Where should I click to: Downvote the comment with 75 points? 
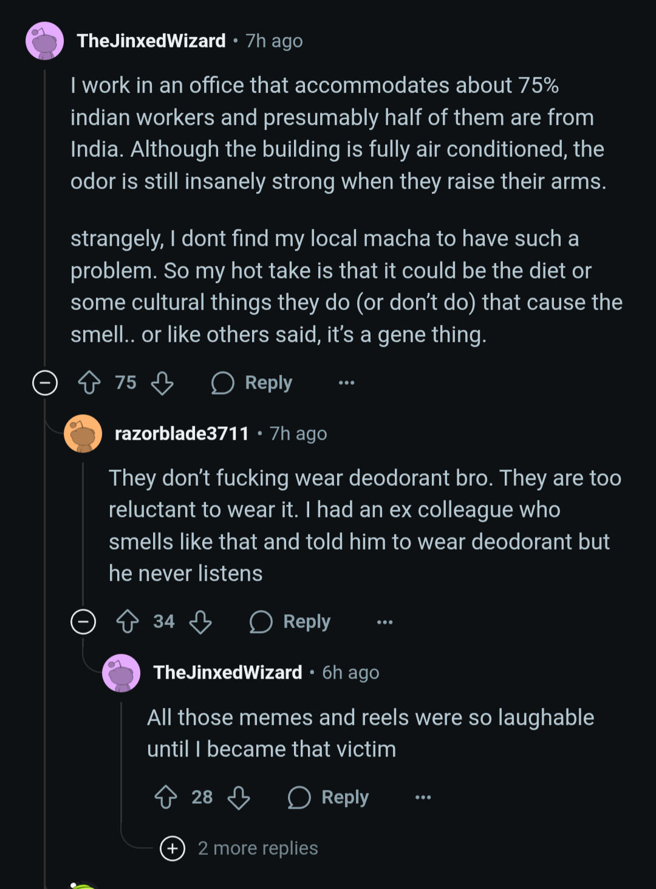162,383
